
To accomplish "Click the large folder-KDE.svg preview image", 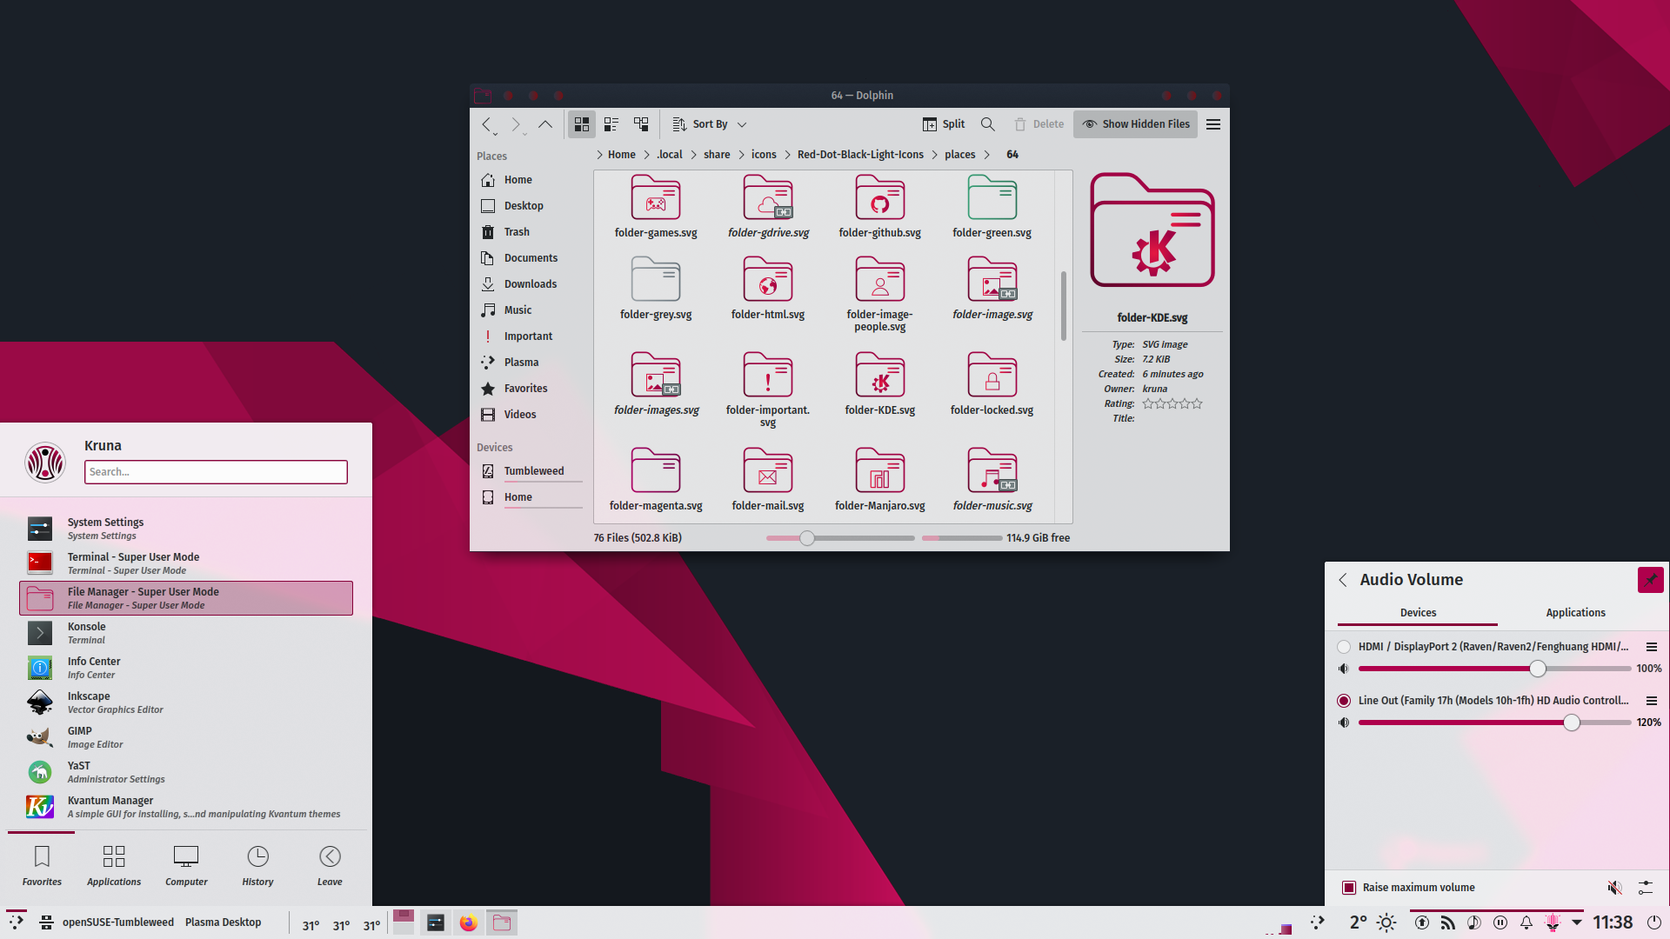I will 1152,230.
